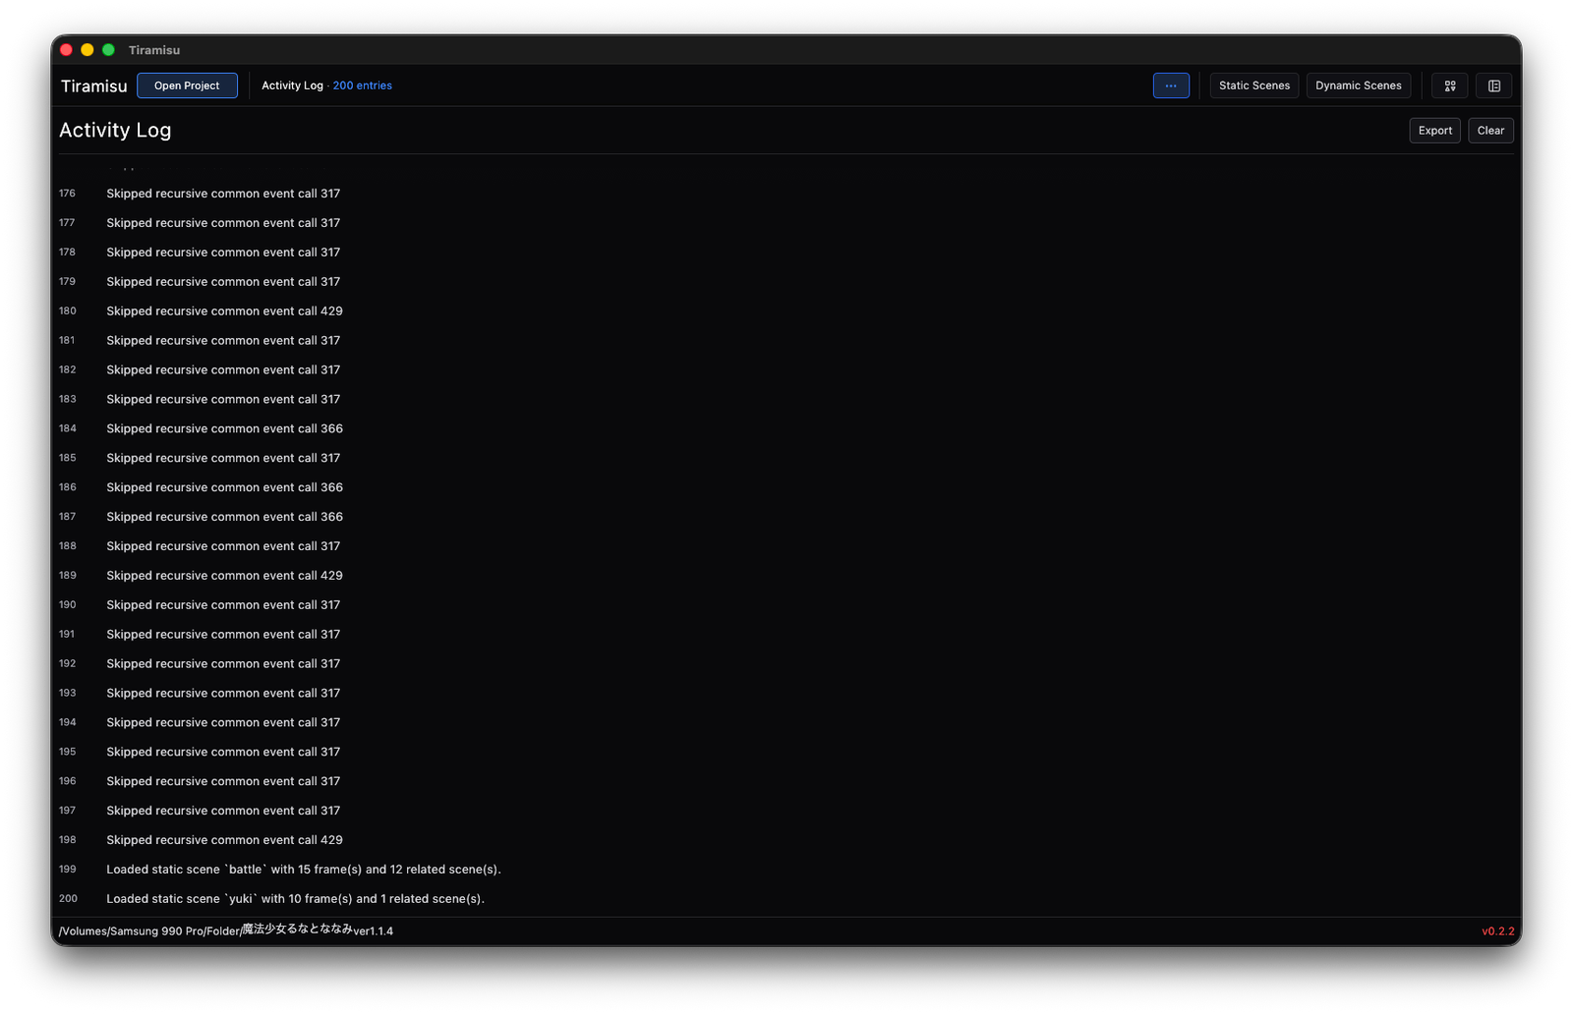The height and width of the screenshot is (1014, 1573).
Task: Click the blue three-dots activity log icon
Action: pyautogui.click(x=1171, y=85)
